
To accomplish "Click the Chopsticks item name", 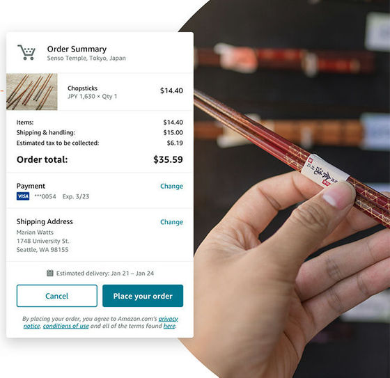I will [83, 88].
